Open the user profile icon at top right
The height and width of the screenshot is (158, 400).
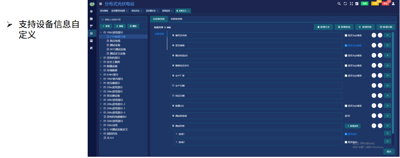coord(393,4)
